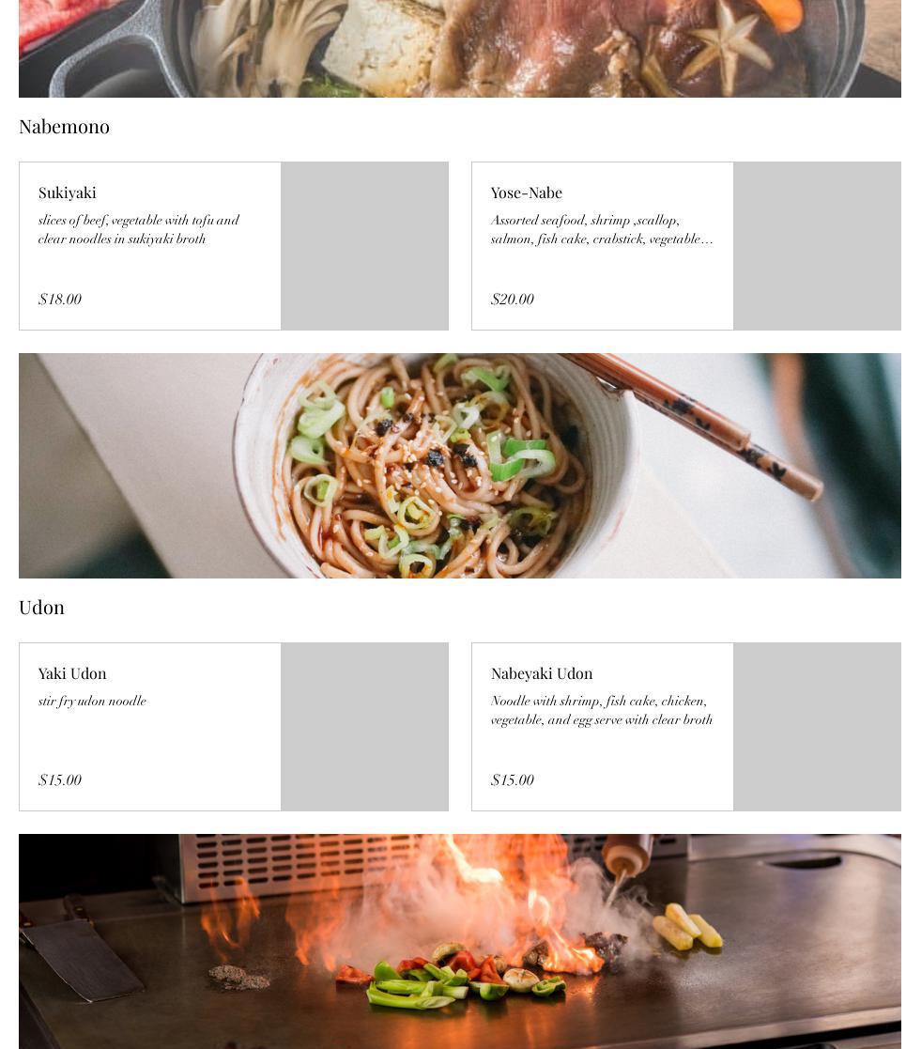
Task: Select the Nabeyaki Udon title
Action: click(x=542, y=673)
